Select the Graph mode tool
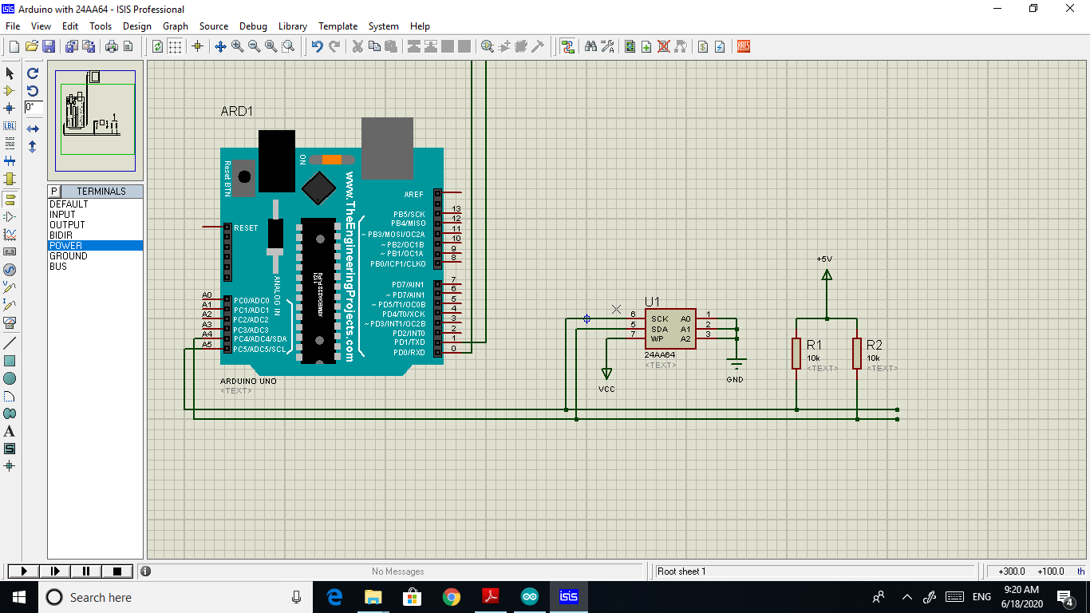This screenshot has height=613, width=1090. (10, 234)
